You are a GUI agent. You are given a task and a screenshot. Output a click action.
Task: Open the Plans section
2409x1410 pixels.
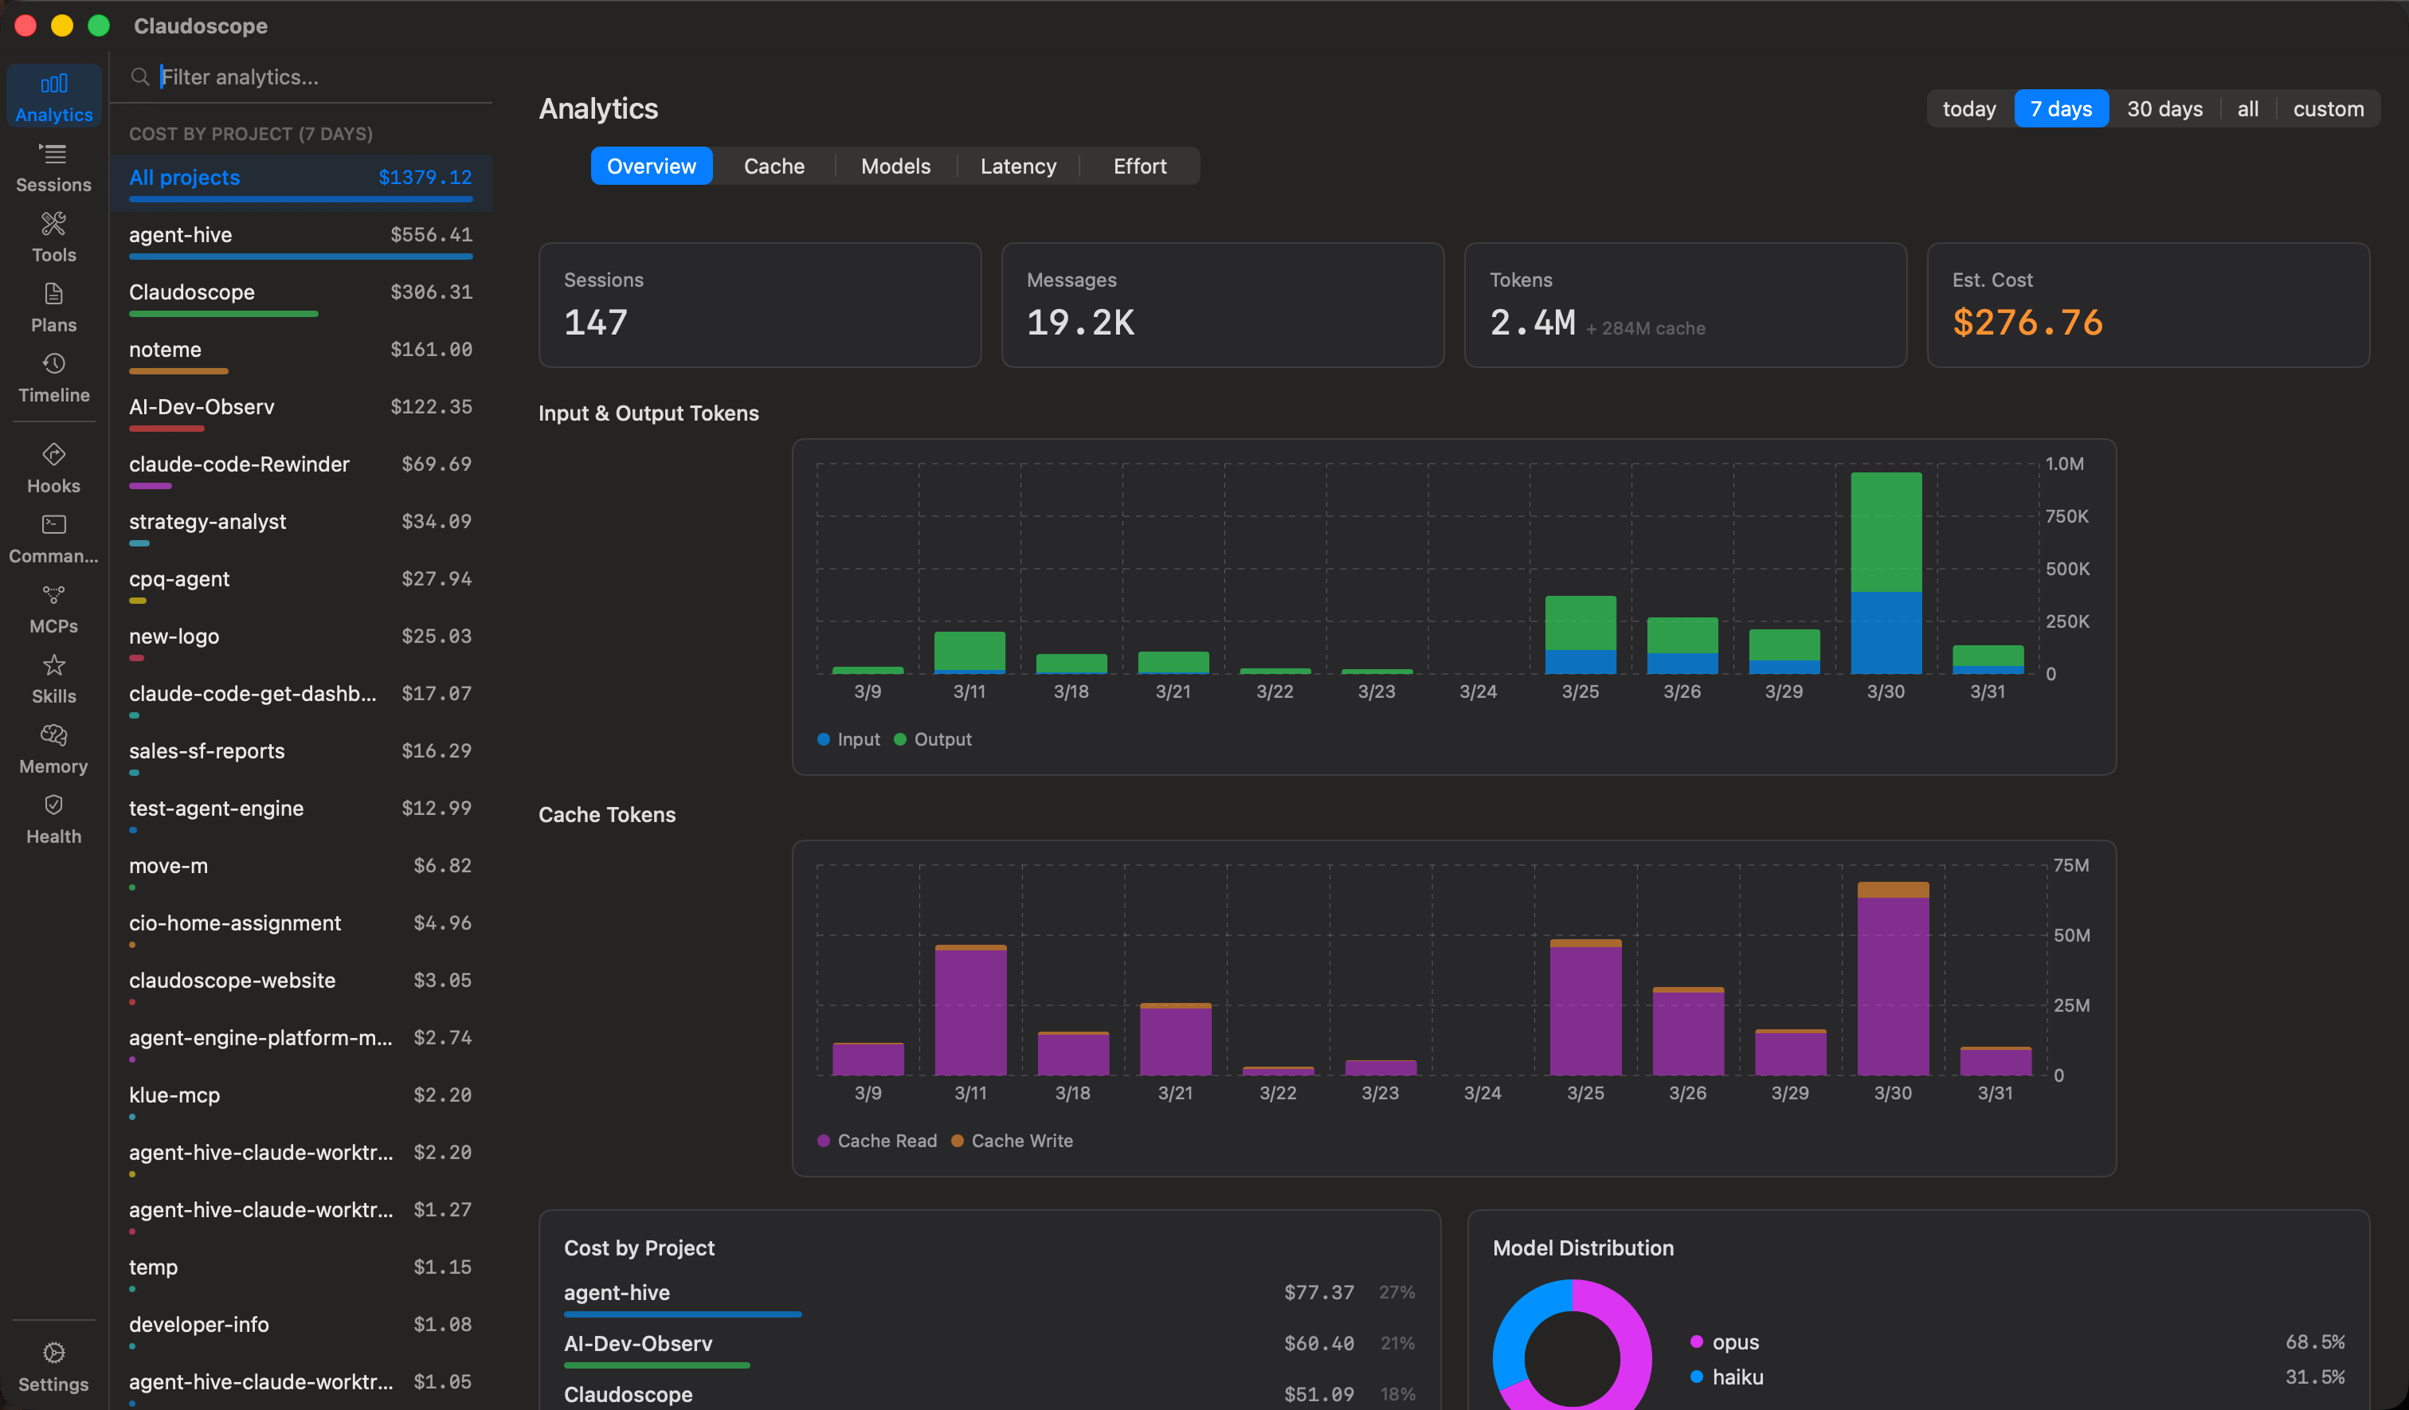click(53, 307)
